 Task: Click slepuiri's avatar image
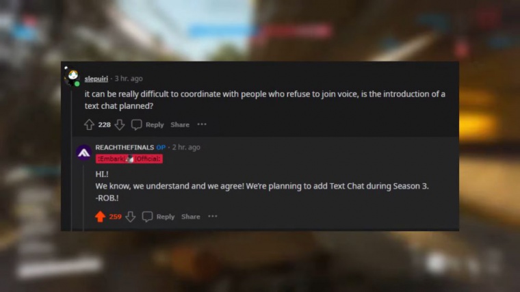[x=73, y=77]
